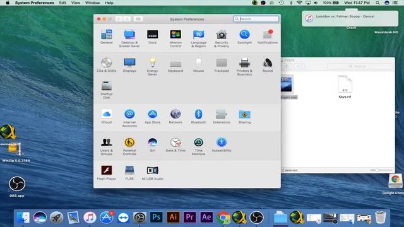
Task: Open Displays preferences
Action: click(x=129, y=65)
